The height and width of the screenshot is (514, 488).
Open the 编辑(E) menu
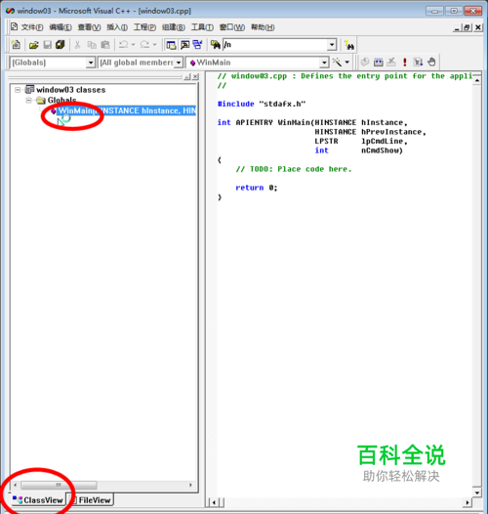pos(61,27)
